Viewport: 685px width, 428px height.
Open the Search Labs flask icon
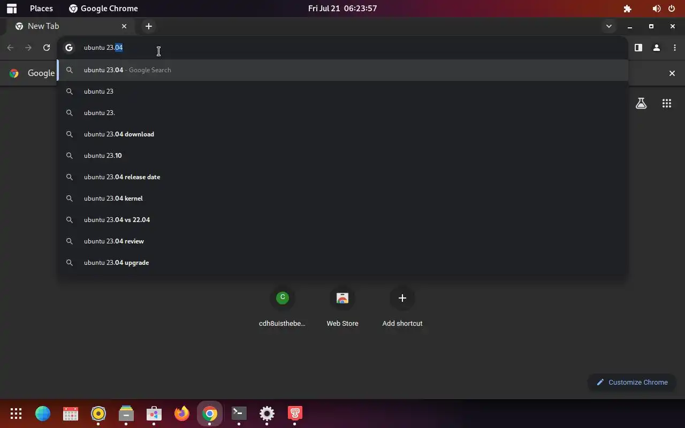click(641, 104)
